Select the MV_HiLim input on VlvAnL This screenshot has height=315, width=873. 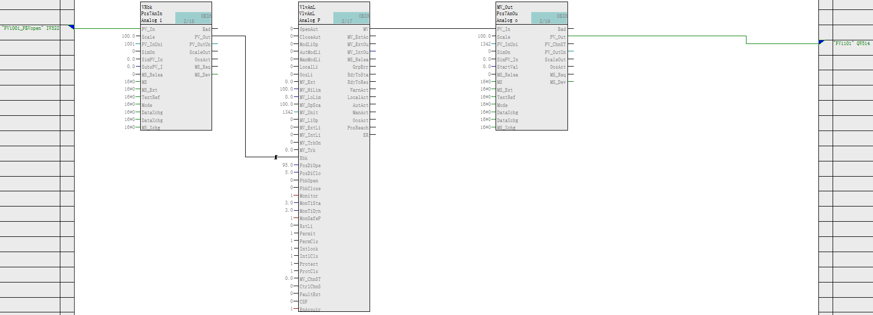310,90
